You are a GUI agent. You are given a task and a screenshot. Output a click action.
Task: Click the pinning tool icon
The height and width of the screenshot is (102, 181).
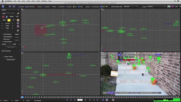point(18,31)
